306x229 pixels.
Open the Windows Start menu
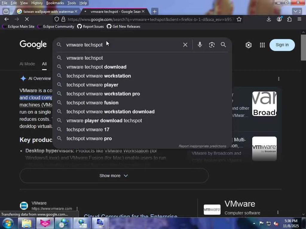(x=8, y=223)
